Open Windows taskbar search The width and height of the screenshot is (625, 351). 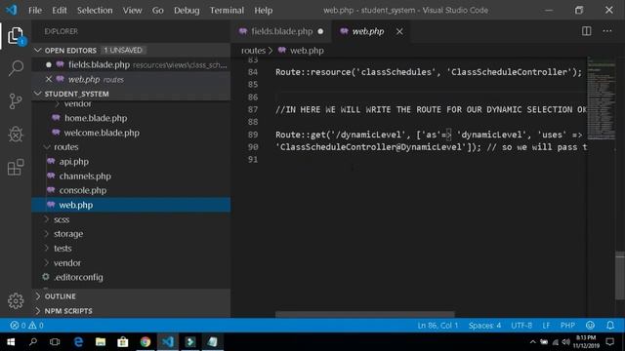tap(33, 342)
